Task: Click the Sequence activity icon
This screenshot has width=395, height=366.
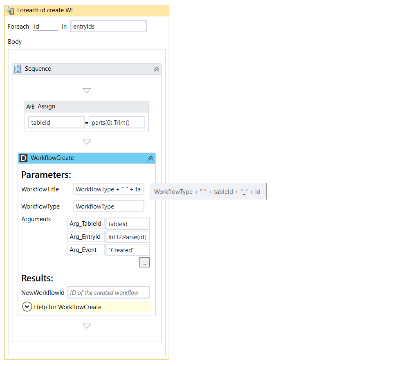Action: 18,69
